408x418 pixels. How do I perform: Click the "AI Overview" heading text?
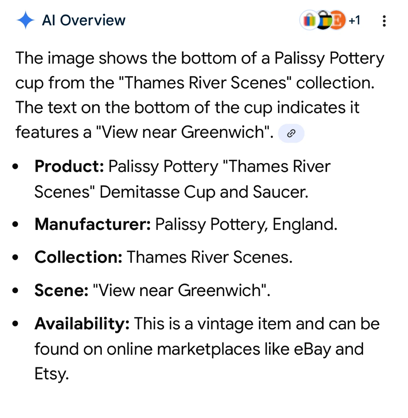tap(84, 20)
